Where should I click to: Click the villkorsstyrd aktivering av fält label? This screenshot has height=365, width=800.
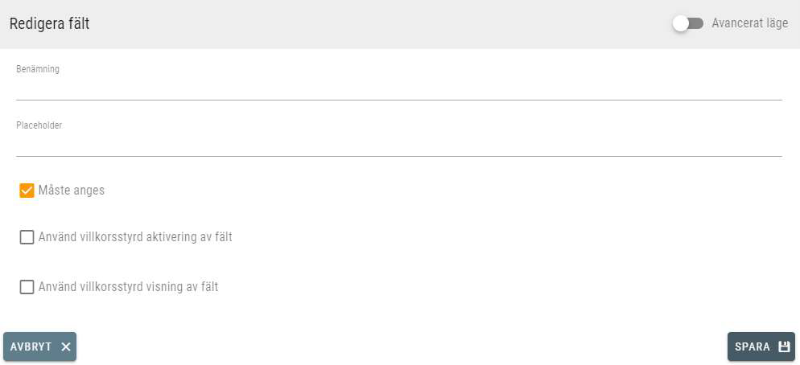click(135, 237)
